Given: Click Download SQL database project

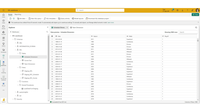Looking at the screenshot, I should click(x=97, y=19).
